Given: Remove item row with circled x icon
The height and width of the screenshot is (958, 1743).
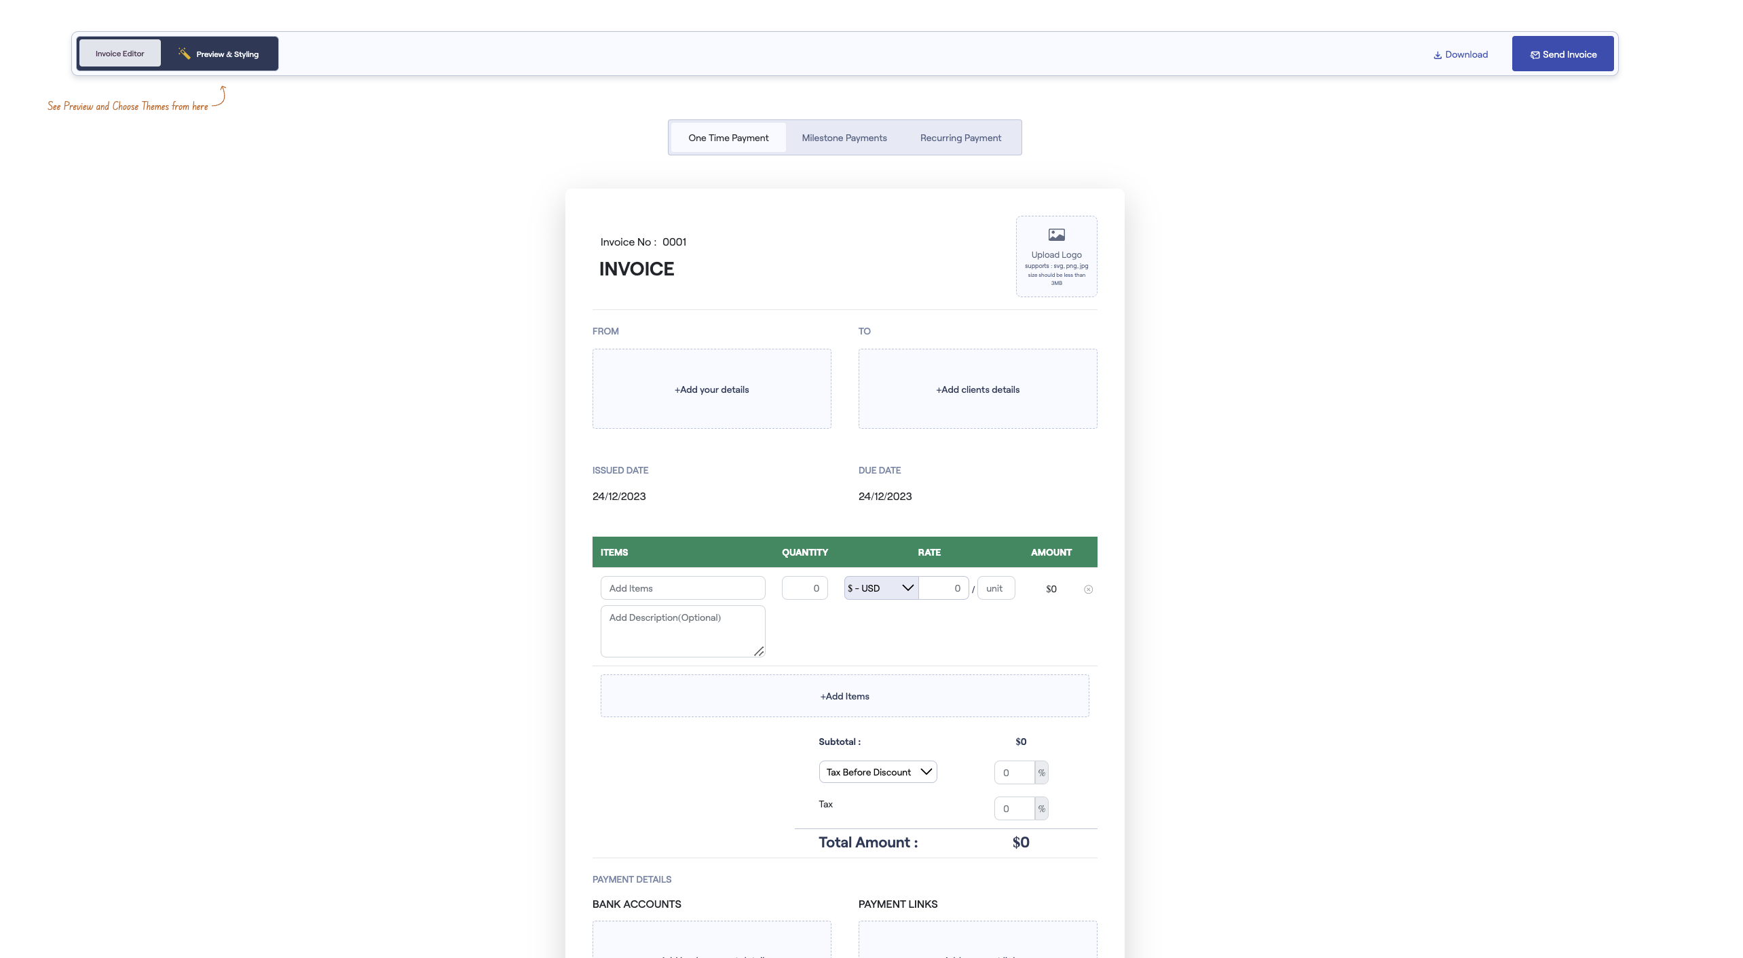Looking at the screenshot, I should click(1088, 589).
